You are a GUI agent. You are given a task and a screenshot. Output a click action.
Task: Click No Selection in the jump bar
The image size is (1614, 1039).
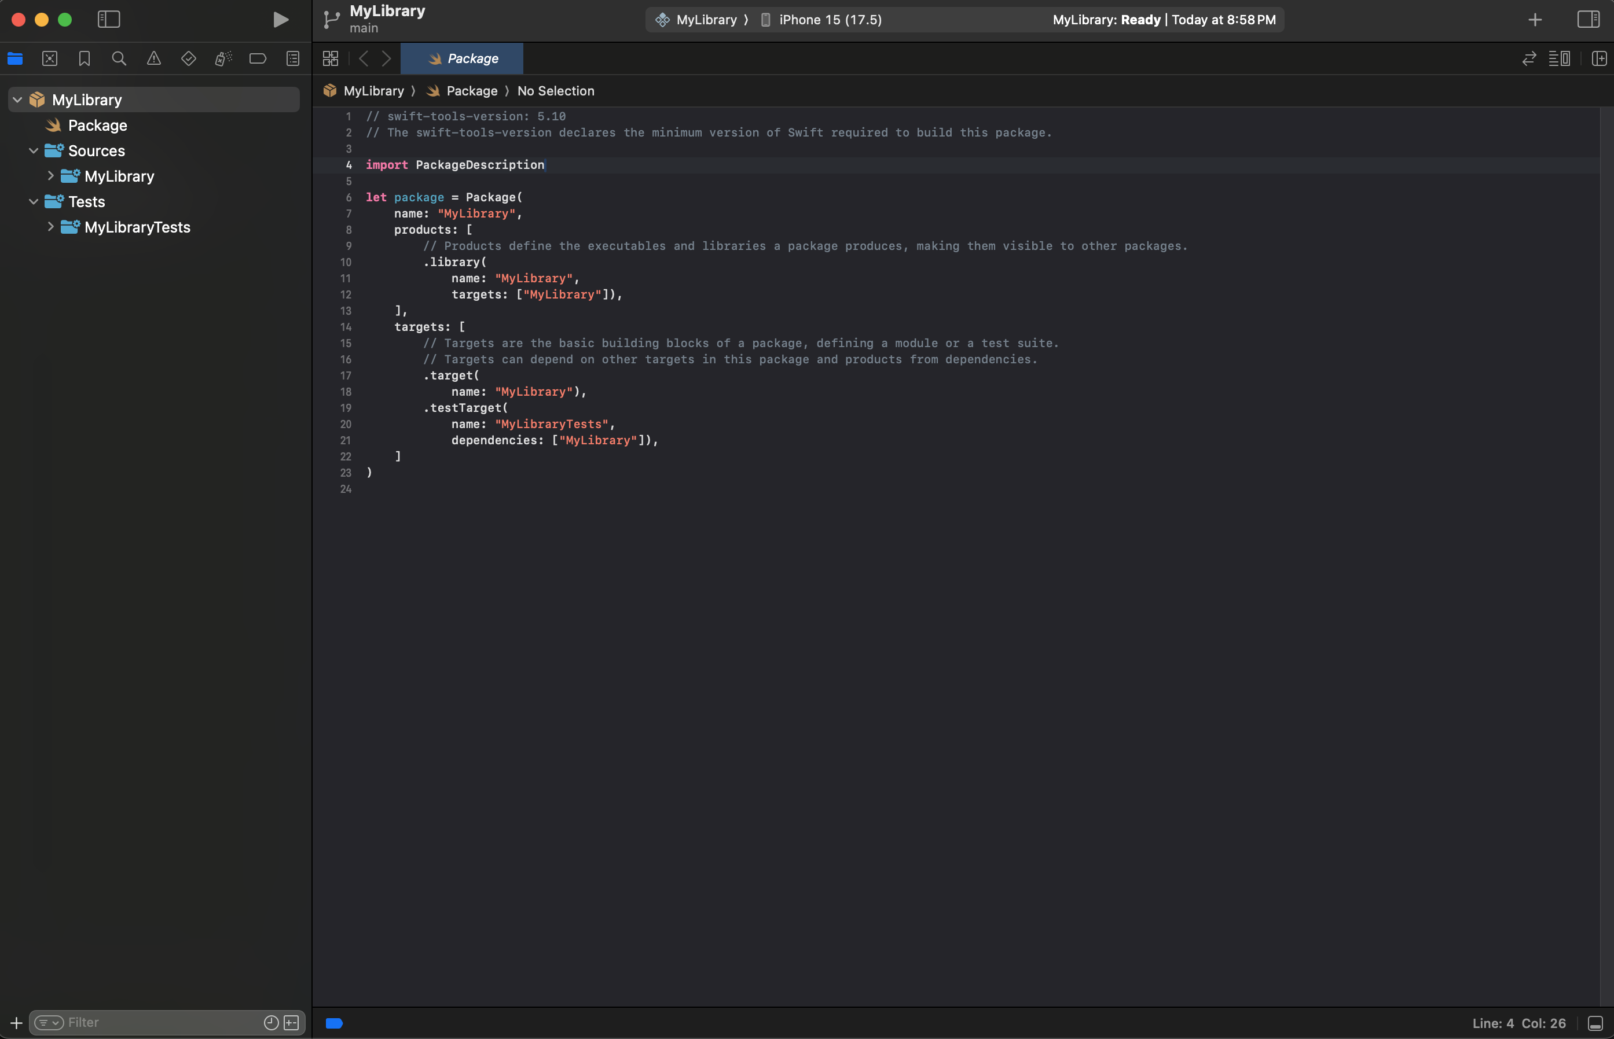556,91
